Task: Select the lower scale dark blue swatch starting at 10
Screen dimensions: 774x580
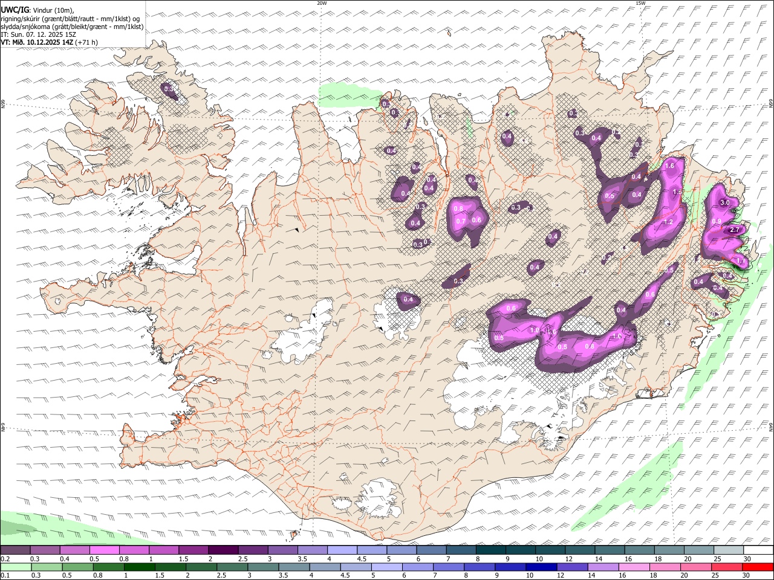Action: (541, 567)
